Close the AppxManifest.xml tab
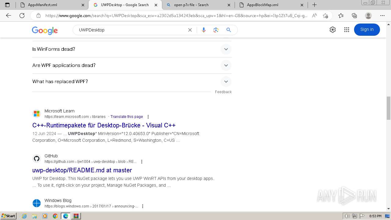Screen dimensions: 391x220 click(83, 5)
